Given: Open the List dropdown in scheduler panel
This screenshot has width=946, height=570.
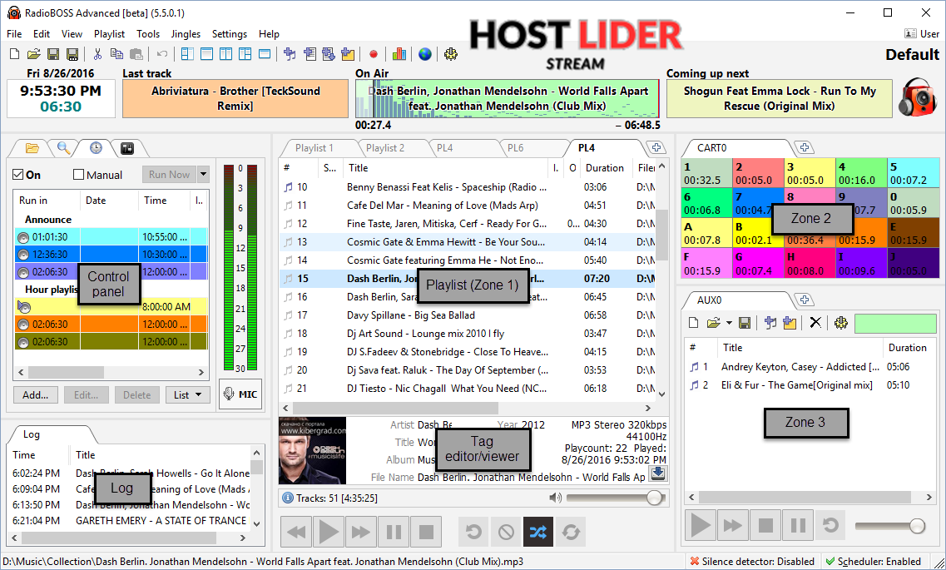Looking at the screenshot, I should tap(187, 395).
